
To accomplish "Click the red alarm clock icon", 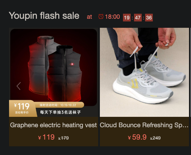I will 101,16.
